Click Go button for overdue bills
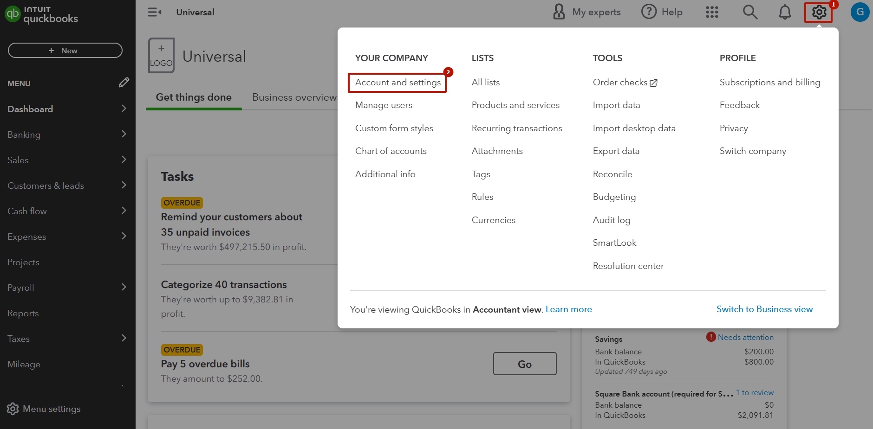Image resolution: width=873 pixels, height=429 pixels. 524,364
